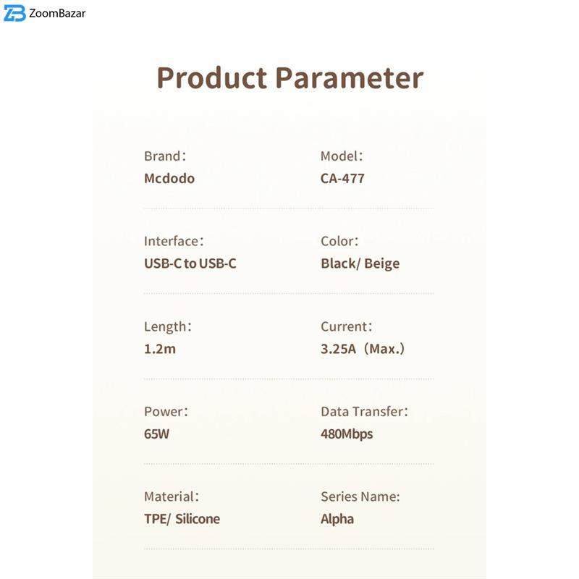Image resolution: width=579 pixels, height=579 pixels.
Task: Click the 3.25A (Max.) current value
Action: pos(363,349)
